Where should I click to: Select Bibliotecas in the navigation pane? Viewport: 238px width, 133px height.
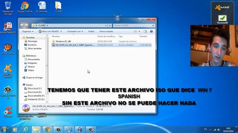[x=31, y=56]
